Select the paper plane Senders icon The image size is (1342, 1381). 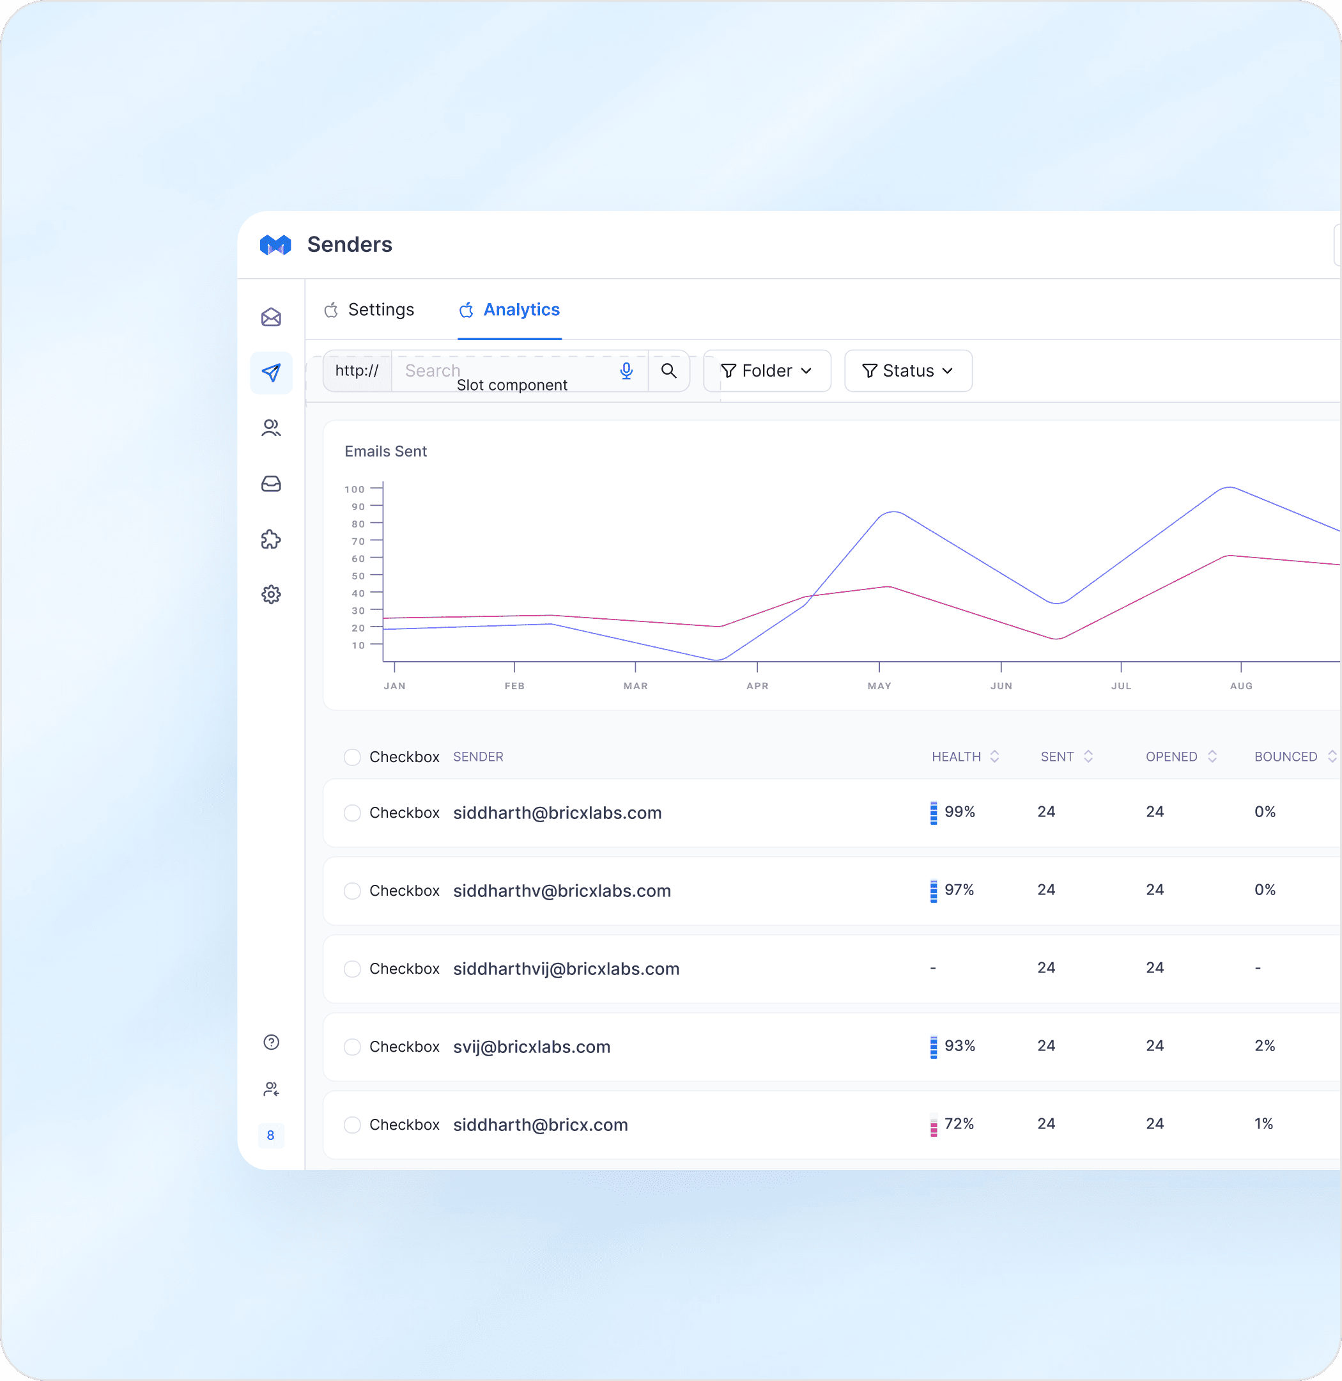click(x=272, y=372)
